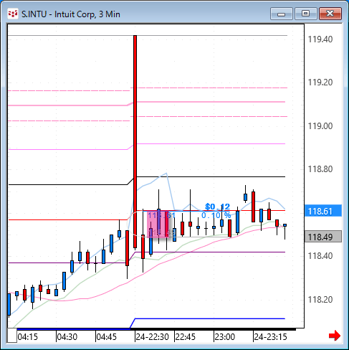Click the 119.00 price scale label
The height and width of the screenshot is (350, 349).
pyautogui.click(x=320, y=126)
